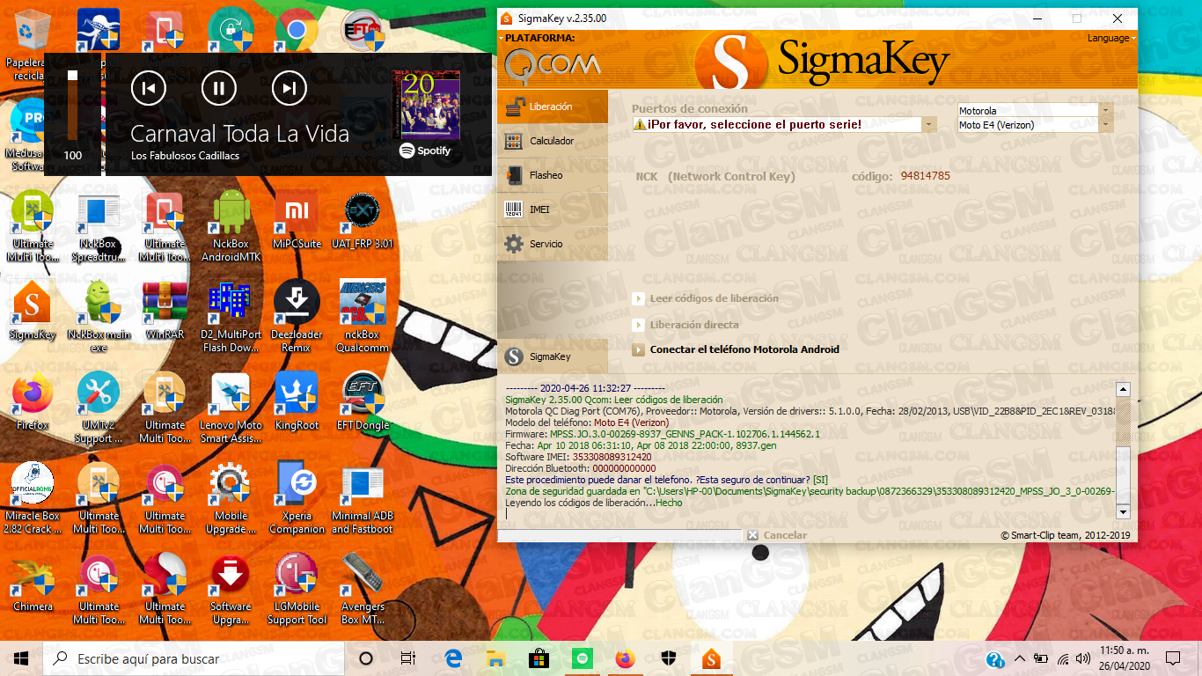
Task: Skip to next track in media overlay
Action: coord(290,87)
